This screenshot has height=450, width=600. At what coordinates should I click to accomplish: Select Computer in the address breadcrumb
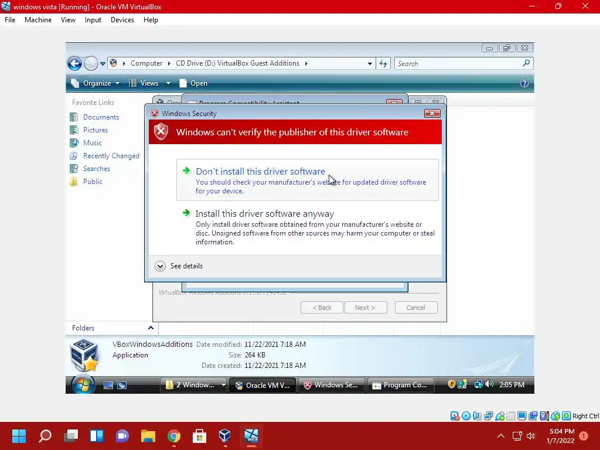146,63
